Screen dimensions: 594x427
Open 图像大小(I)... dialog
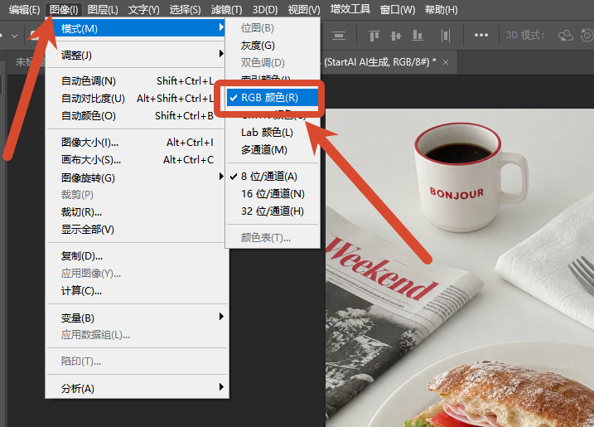pos(137,143)
